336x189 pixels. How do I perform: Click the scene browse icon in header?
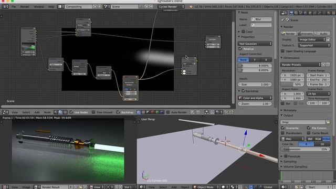(x=107, y=7)
